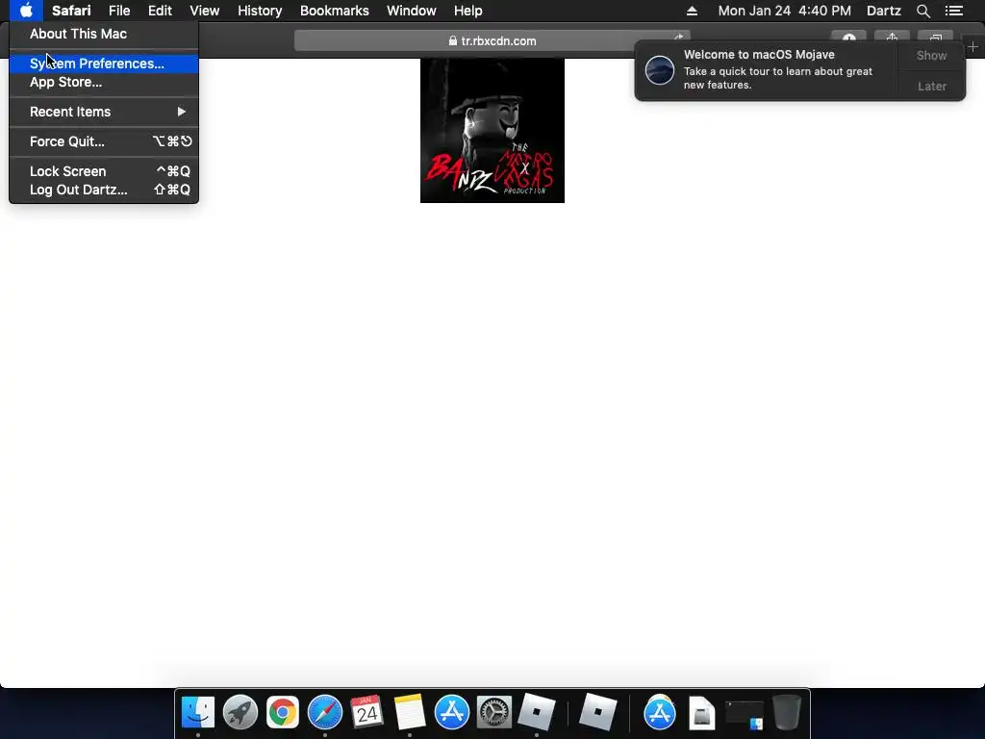Click the Roblox icon between dock dividers

[597, 713]
